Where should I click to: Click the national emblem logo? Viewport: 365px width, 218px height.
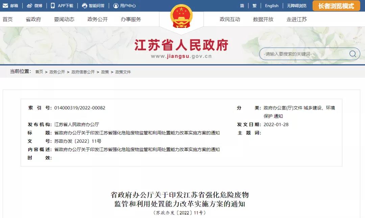coord(181,16)
